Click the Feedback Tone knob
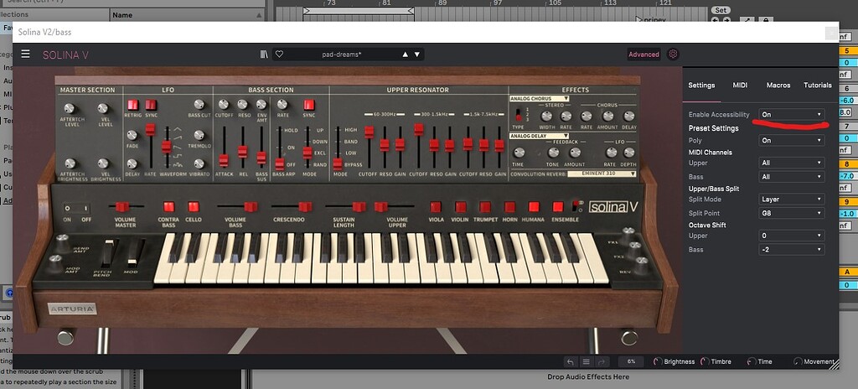This screenshot has height=389, width=858. click(x=554, y=153)
